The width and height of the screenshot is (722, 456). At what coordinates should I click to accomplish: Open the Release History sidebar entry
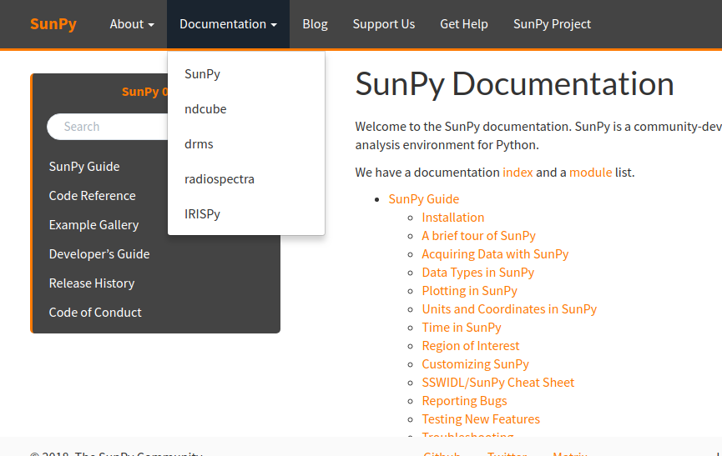92,283
